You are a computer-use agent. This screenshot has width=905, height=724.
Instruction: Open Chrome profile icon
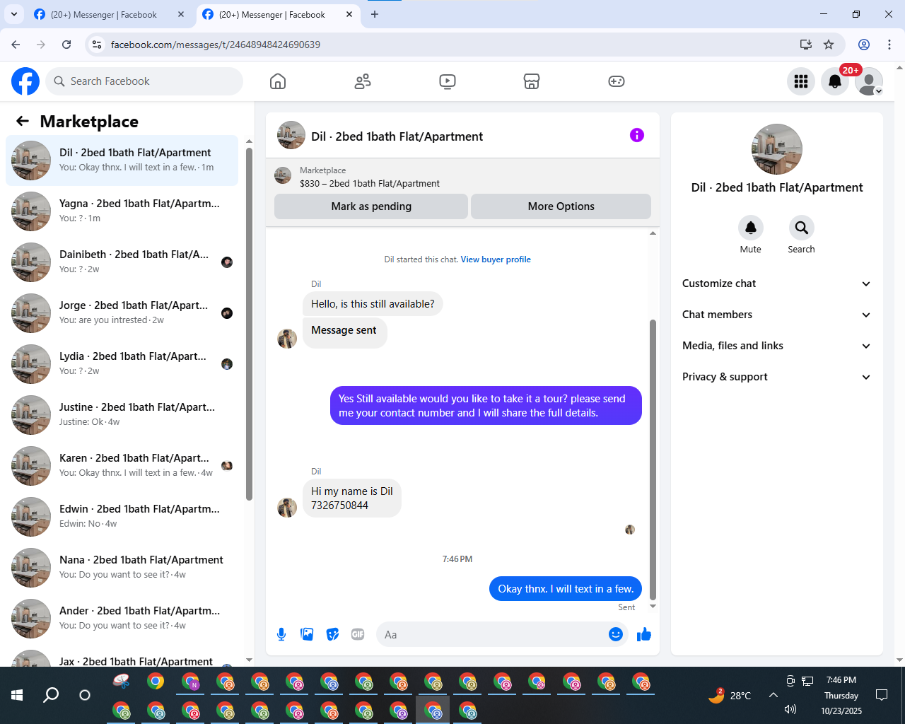coord(864,45)
